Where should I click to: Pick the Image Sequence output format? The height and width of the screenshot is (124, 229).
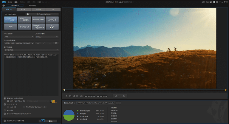click(38, 27)
